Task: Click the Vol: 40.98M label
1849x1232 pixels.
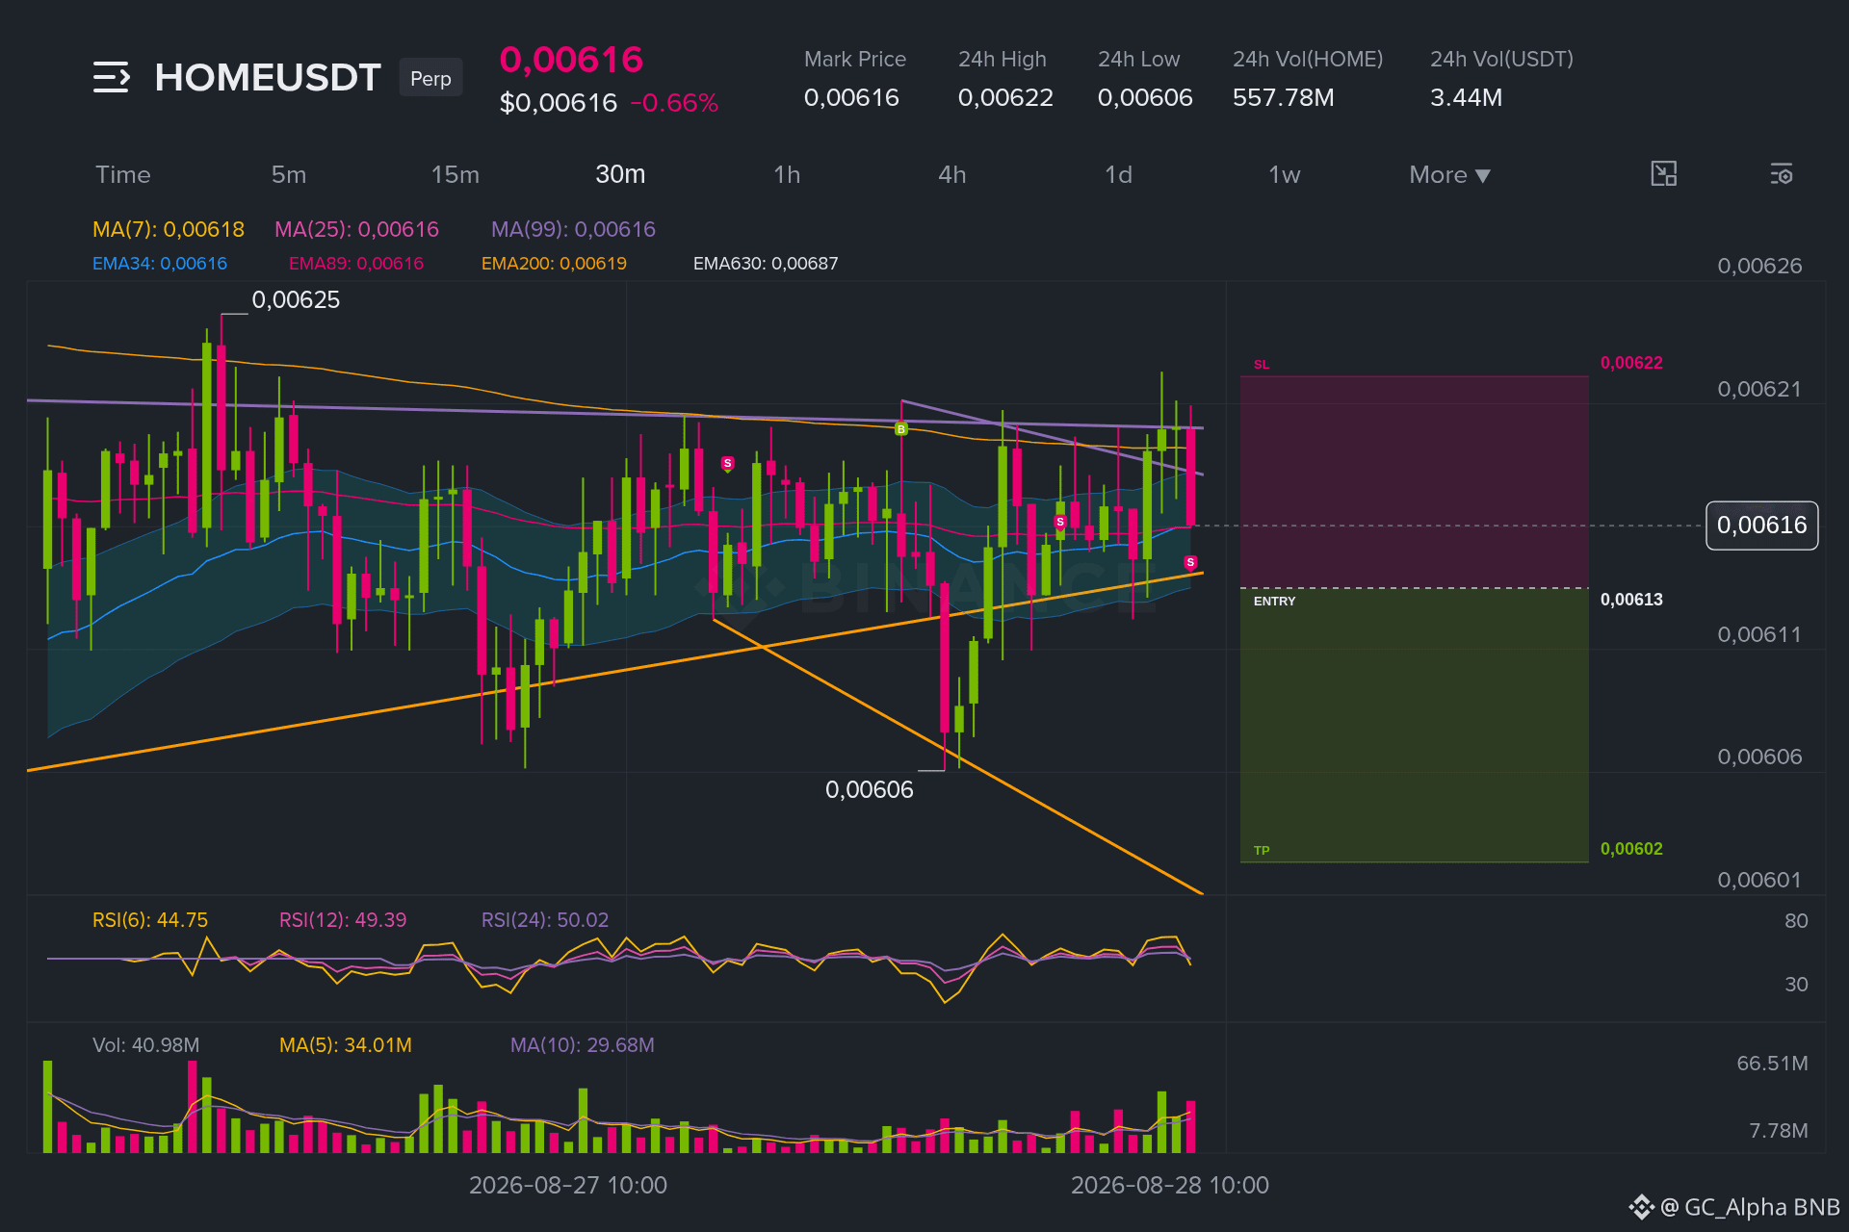Action: (146, 1045)
